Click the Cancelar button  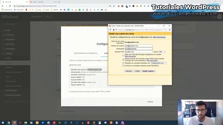point(129,71)
